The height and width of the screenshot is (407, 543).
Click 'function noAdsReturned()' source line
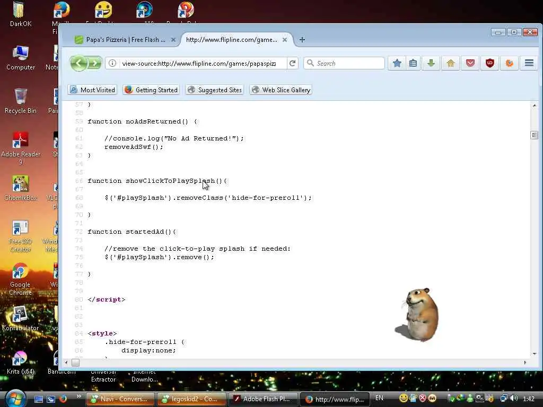(142, 121)
